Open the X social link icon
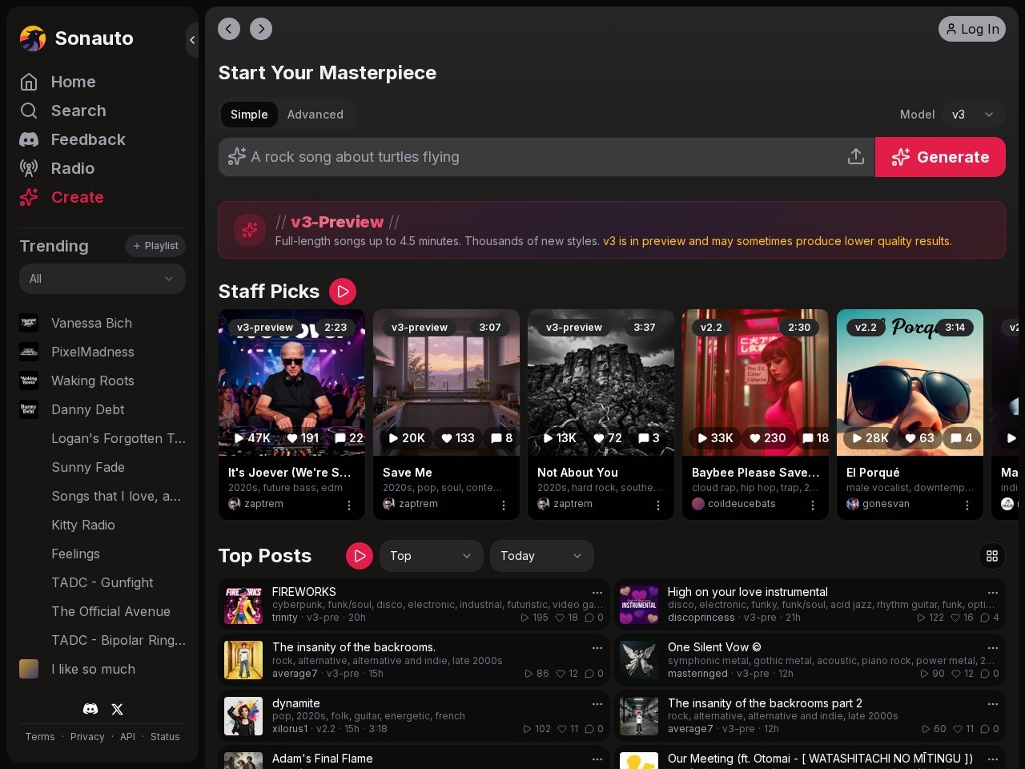The width and height of the screenshot is (1025, 769). (x=118, y=709)
